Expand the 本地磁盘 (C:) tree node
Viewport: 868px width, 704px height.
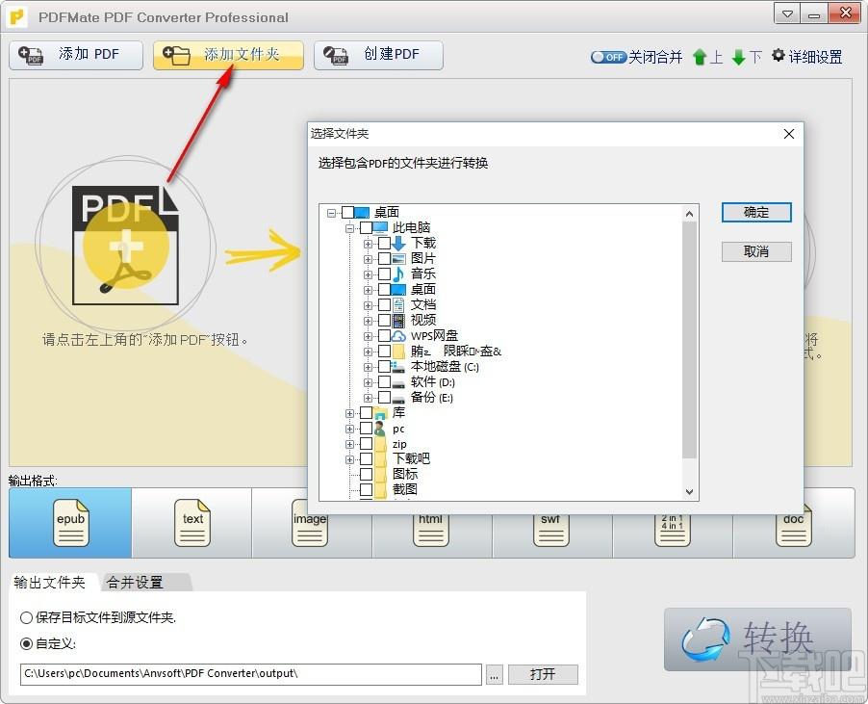tap(368, 367)
